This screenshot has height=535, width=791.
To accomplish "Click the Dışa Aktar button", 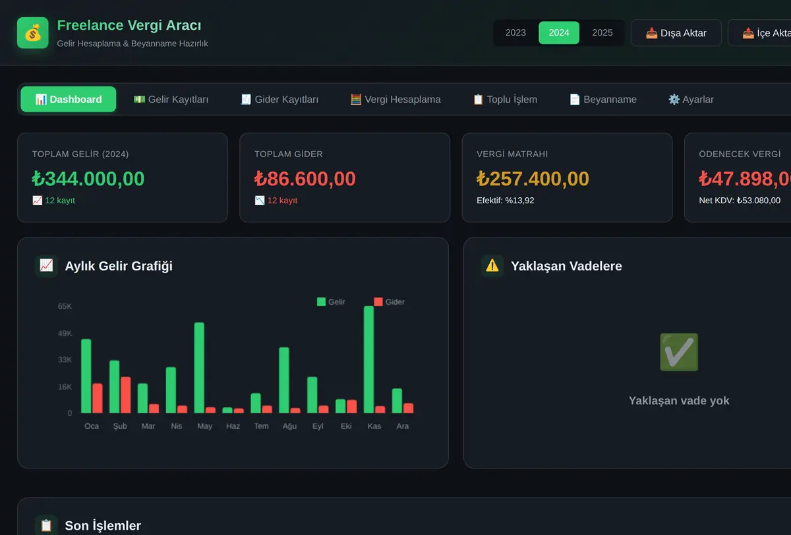I will click(676, 33).
